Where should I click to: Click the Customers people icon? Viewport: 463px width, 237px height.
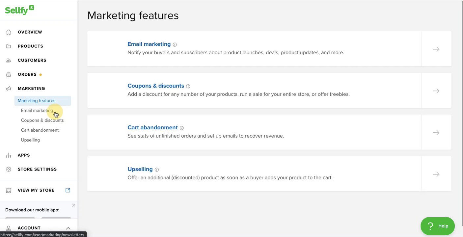[9, 60]
